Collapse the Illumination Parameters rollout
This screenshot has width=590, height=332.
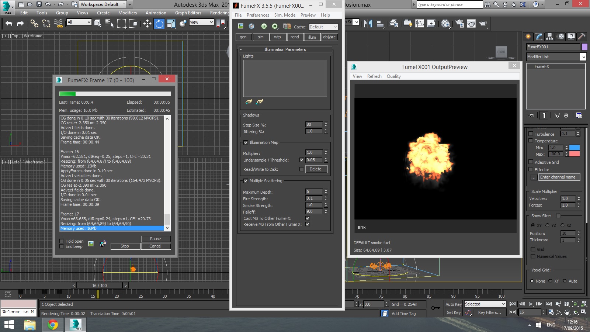[285, 49]
